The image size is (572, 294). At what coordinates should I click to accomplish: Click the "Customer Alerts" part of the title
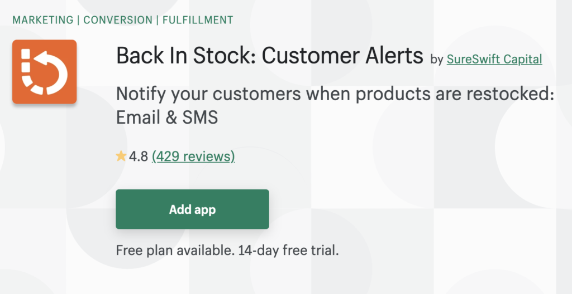342,56
